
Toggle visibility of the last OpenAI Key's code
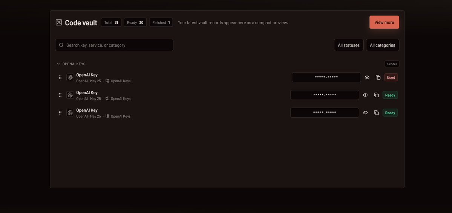coord(365,113)
